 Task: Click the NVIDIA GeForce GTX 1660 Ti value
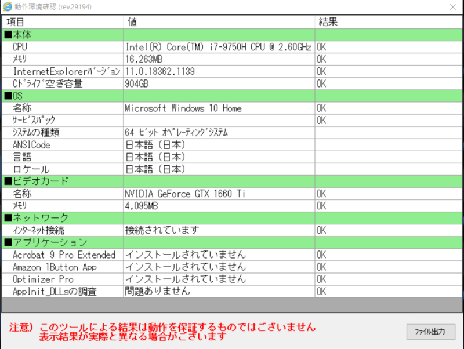(185, 194)
